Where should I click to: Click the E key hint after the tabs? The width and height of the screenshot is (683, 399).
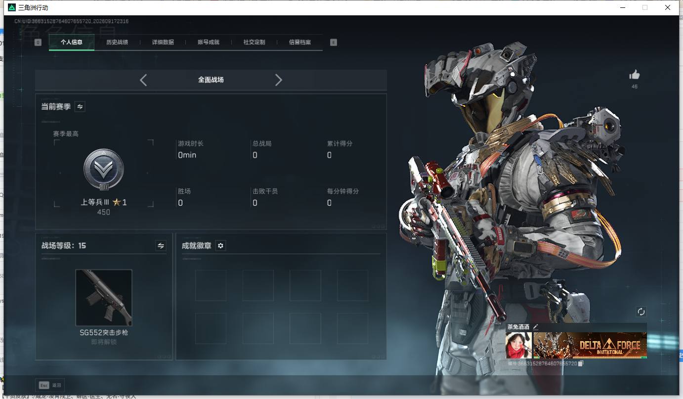click(x=334, y=43)
